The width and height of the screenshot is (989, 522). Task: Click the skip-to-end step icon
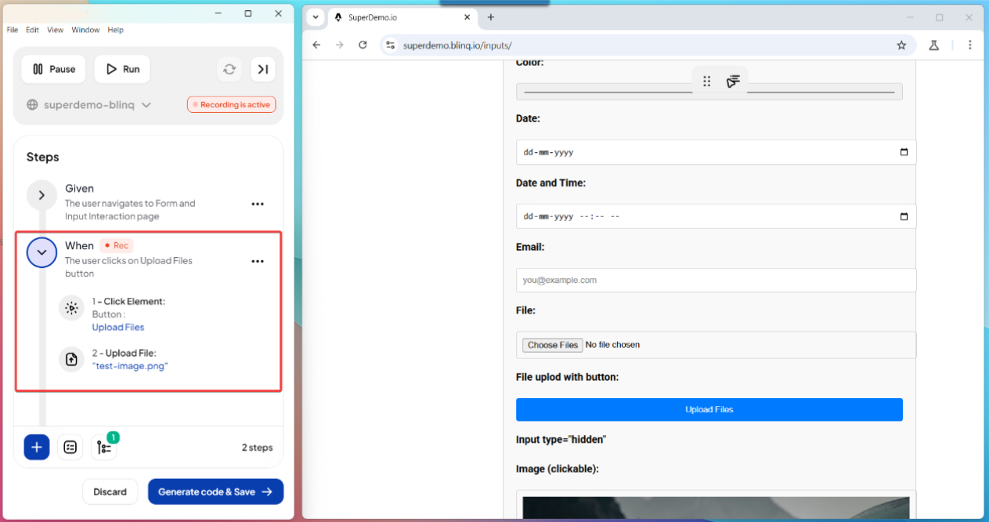tap(263, 69)
